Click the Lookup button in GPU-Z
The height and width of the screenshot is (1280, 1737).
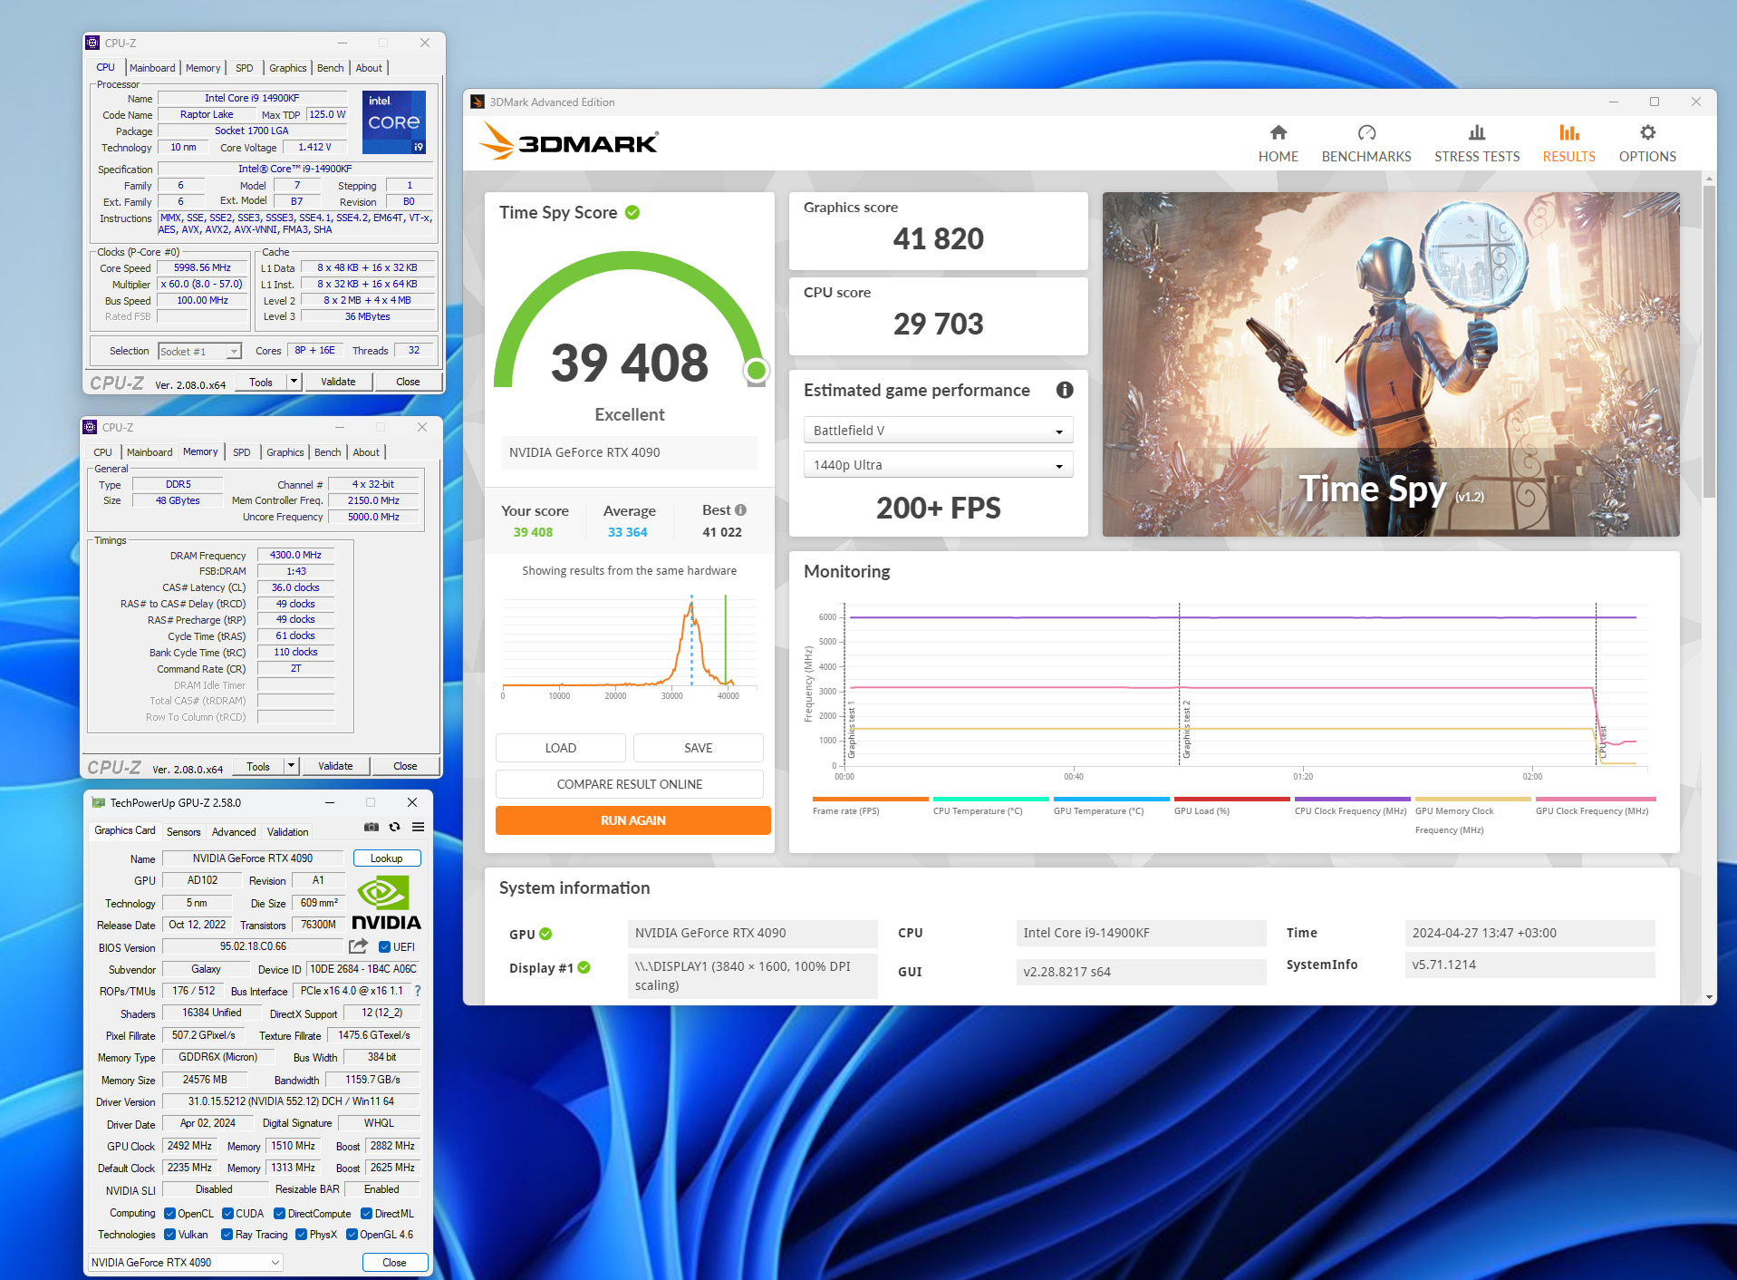(387, 858)
